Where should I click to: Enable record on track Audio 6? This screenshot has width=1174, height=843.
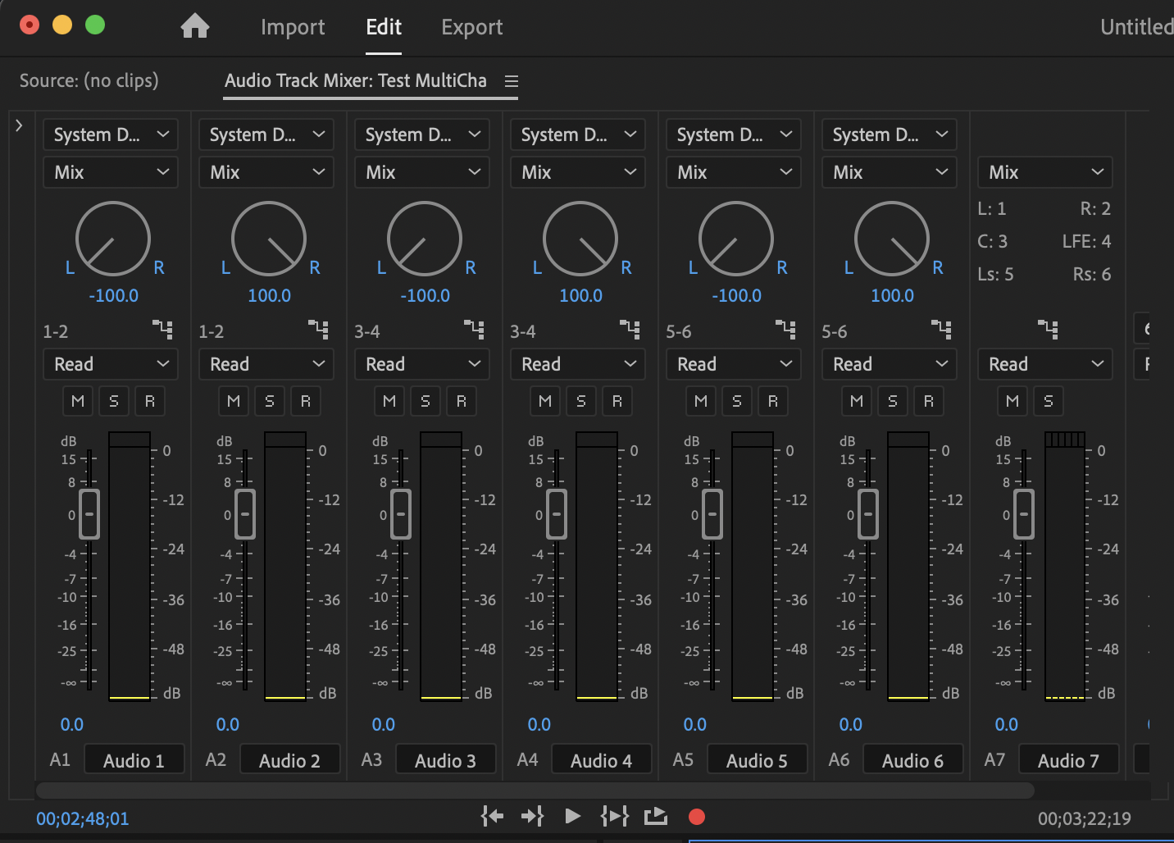(929, 401)
